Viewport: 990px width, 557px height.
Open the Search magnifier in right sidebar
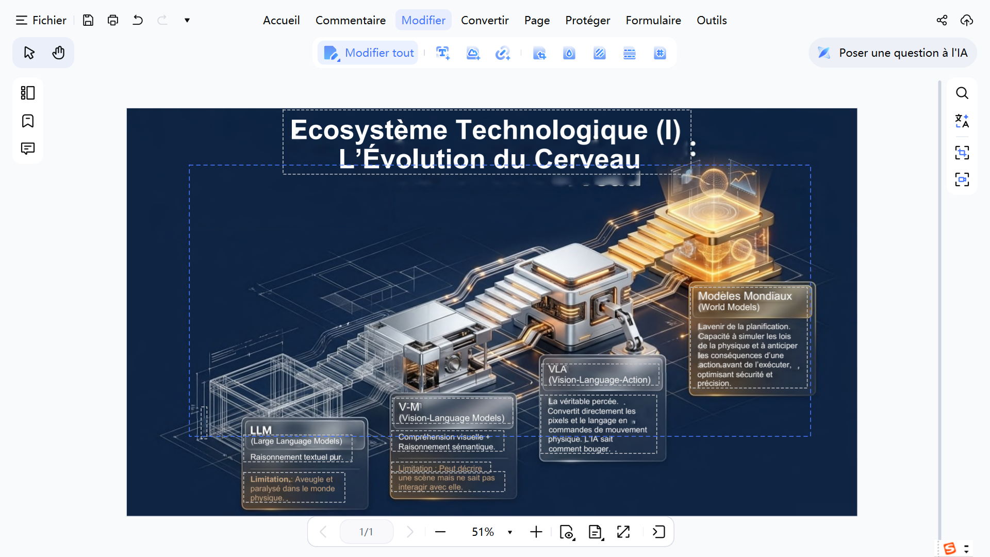coord(962,93)
